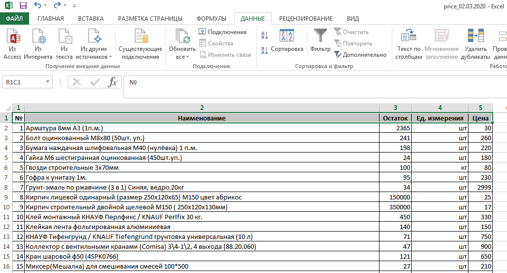Open the Name Box dropdown arrow

[x=48, y=82]
